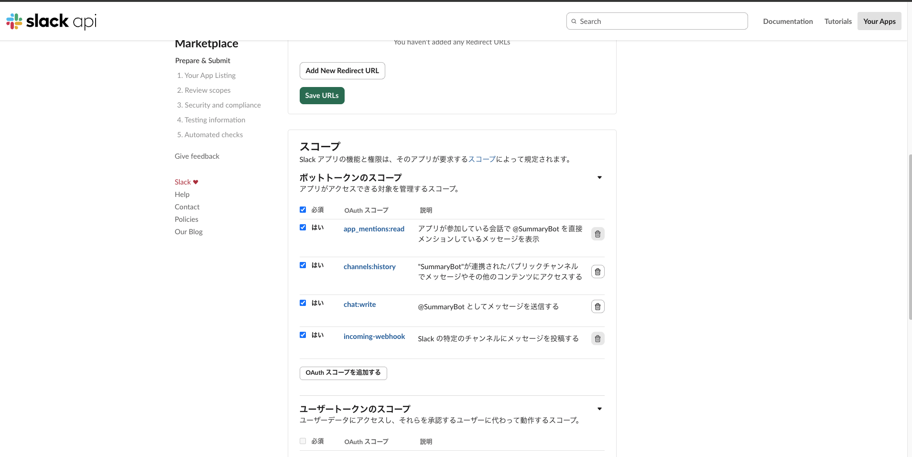Go to Your Apps
The height and width of the screenshot is (457, 912).
tap(879, 22)
